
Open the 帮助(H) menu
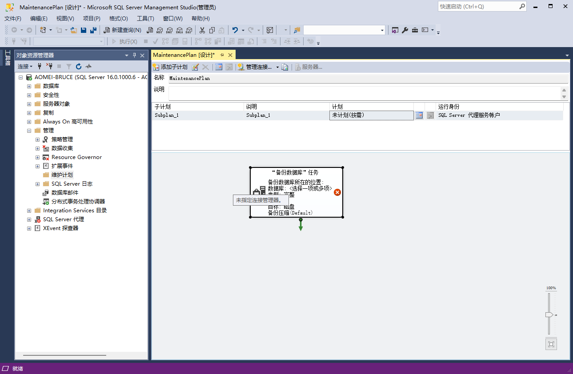coord(200,19)
